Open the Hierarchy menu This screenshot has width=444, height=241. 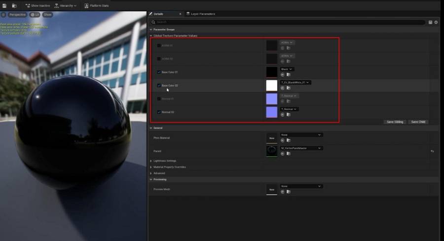(x=66, y=5)
